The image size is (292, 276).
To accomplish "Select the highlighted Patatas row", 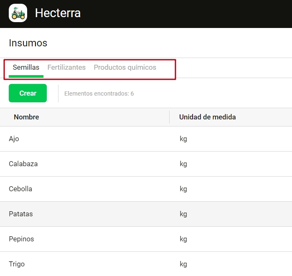I will (x=21, y=214).
